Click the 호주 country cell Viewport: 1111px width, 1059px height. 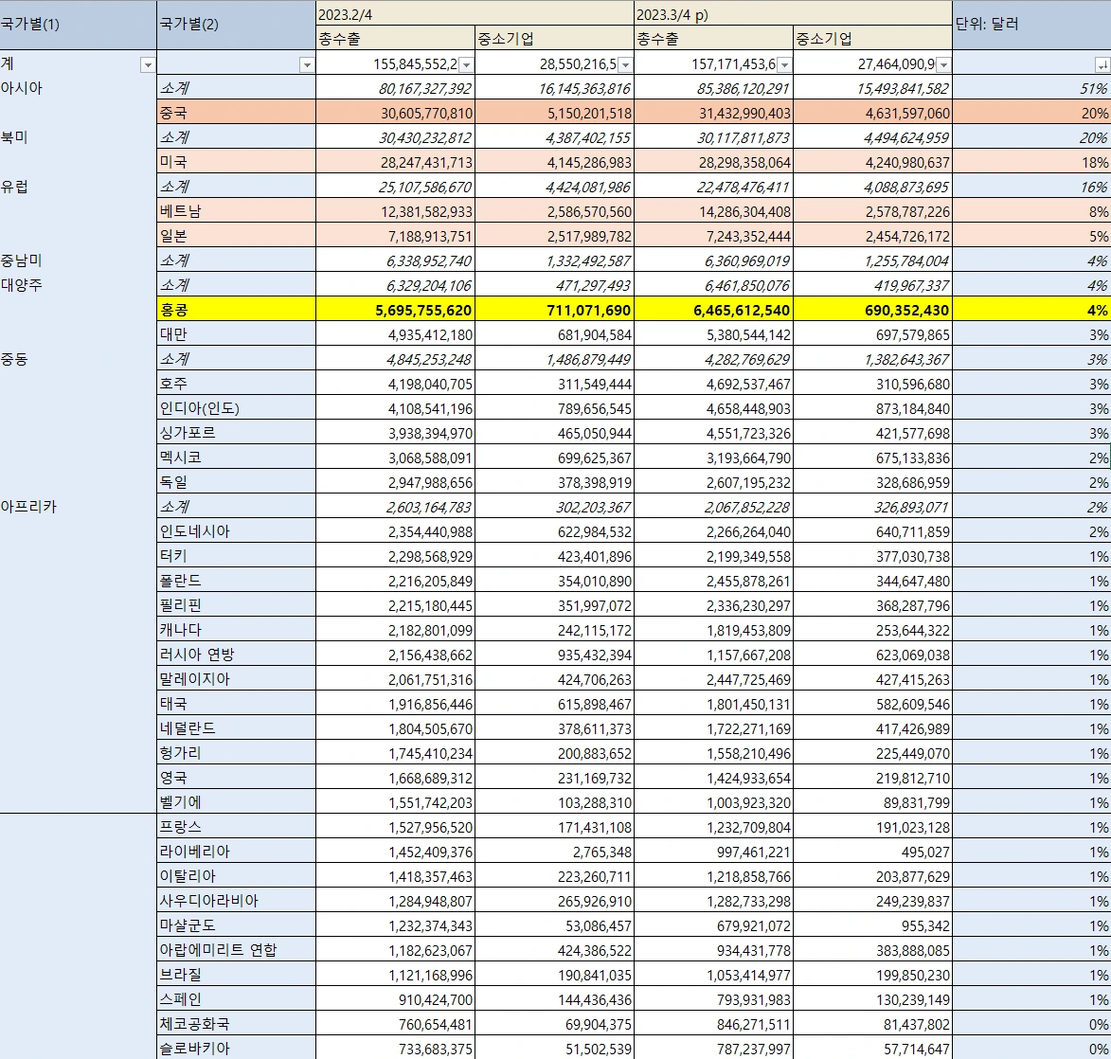[236, 384]
